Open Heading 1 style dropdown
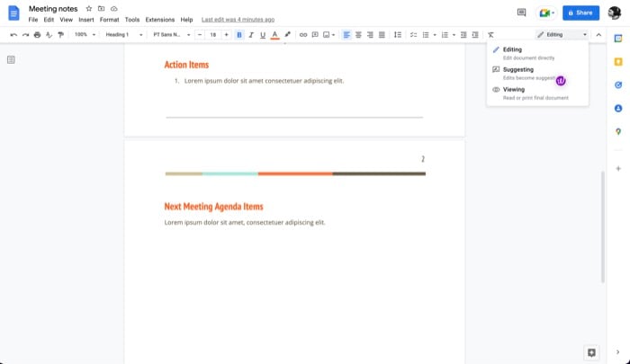The image size is (630, 364). pos(124,35)
